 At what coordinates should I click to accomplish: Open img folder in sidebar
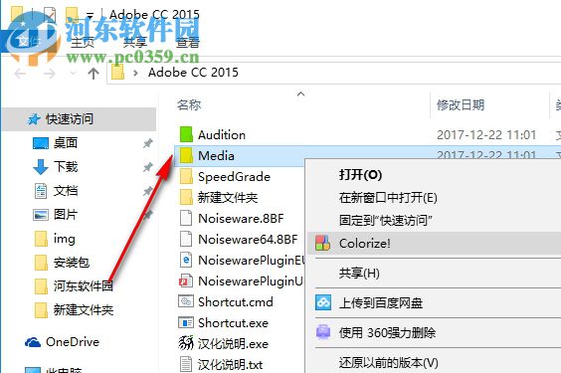pos(65,239)
